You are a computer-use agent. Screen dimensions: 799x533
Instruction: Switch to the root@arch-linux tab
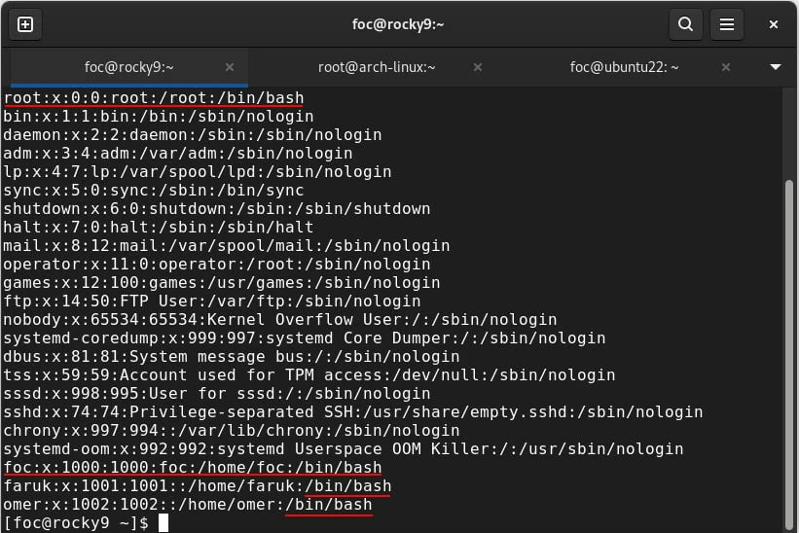tap(377, 67)
